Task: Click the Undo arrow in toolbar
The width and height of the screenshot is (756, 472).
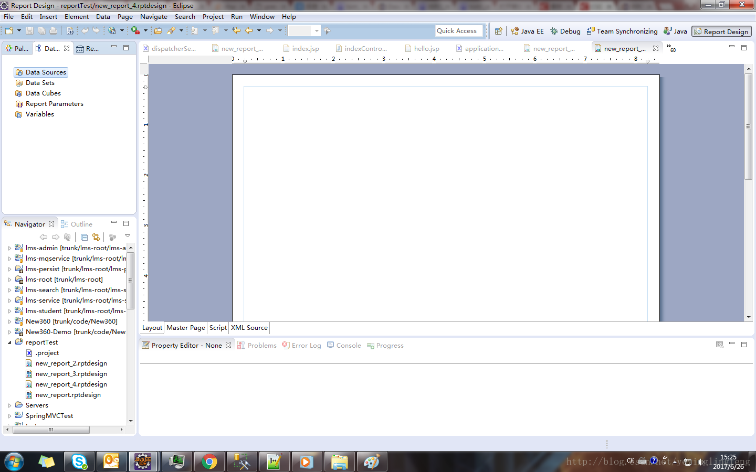Action: point(85,31)
